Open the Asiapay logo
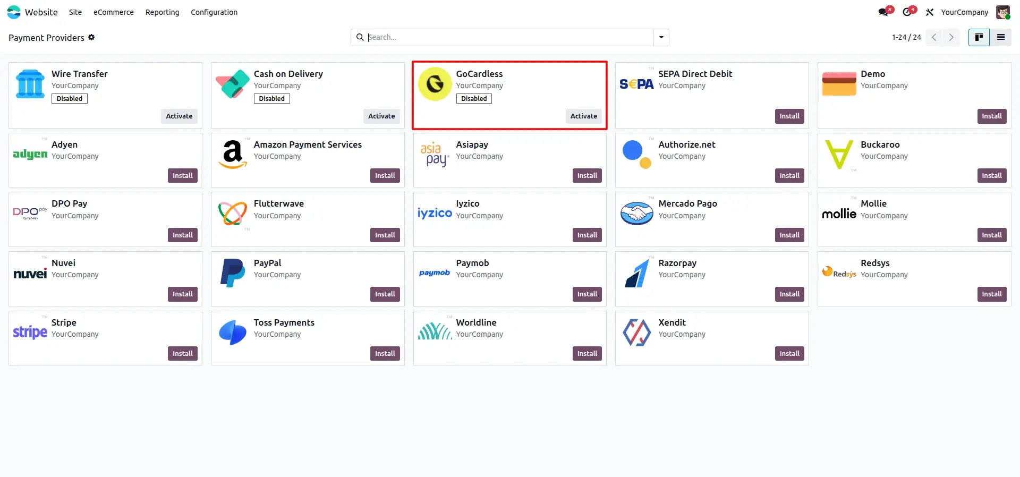Viewport: 1020px width, 477px height. (435, 155)
